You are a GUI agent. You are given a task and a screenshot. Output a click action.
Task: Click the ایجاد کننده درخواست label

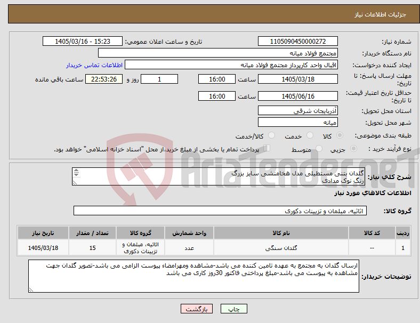(382, 65)
